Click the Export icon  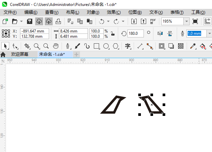144,21
